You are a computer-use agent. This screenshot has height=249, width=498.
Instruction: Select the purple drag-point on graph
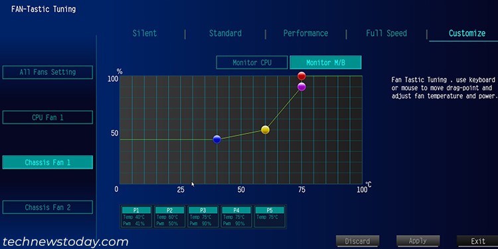[x=301, y=87]
